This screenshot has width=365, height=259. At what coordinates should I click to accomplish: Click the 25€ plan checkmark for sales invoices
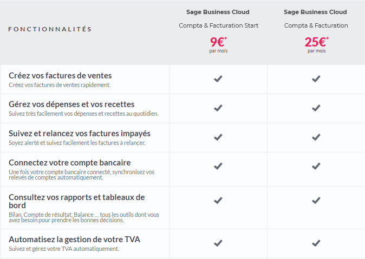click(316, 79)
